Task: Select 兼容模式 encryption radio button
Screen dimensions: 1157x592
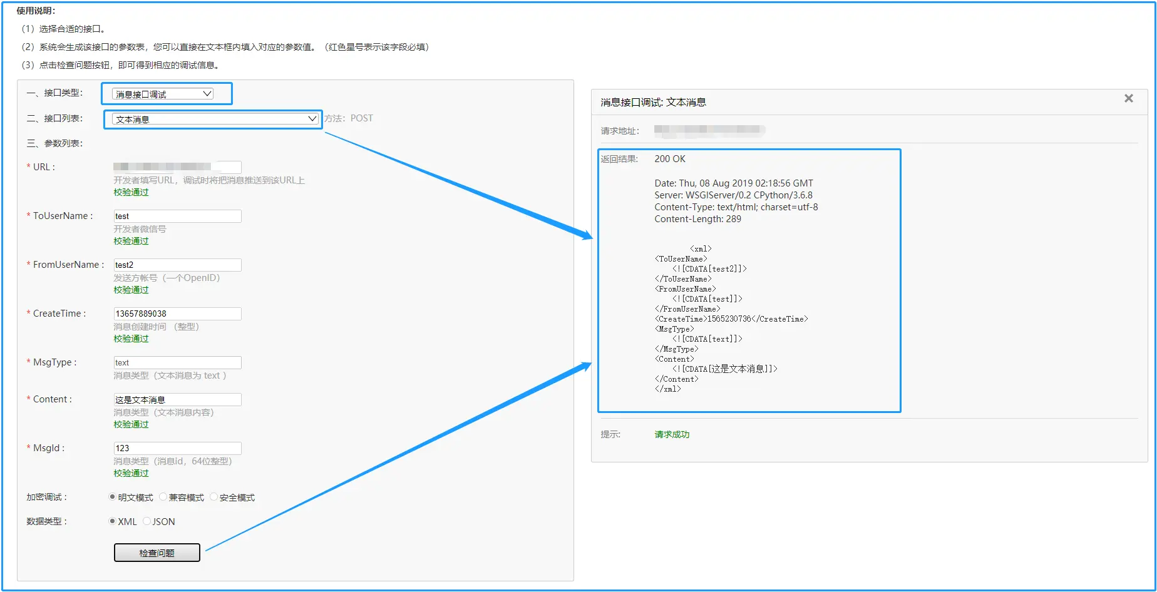Action: pos(163,497)
